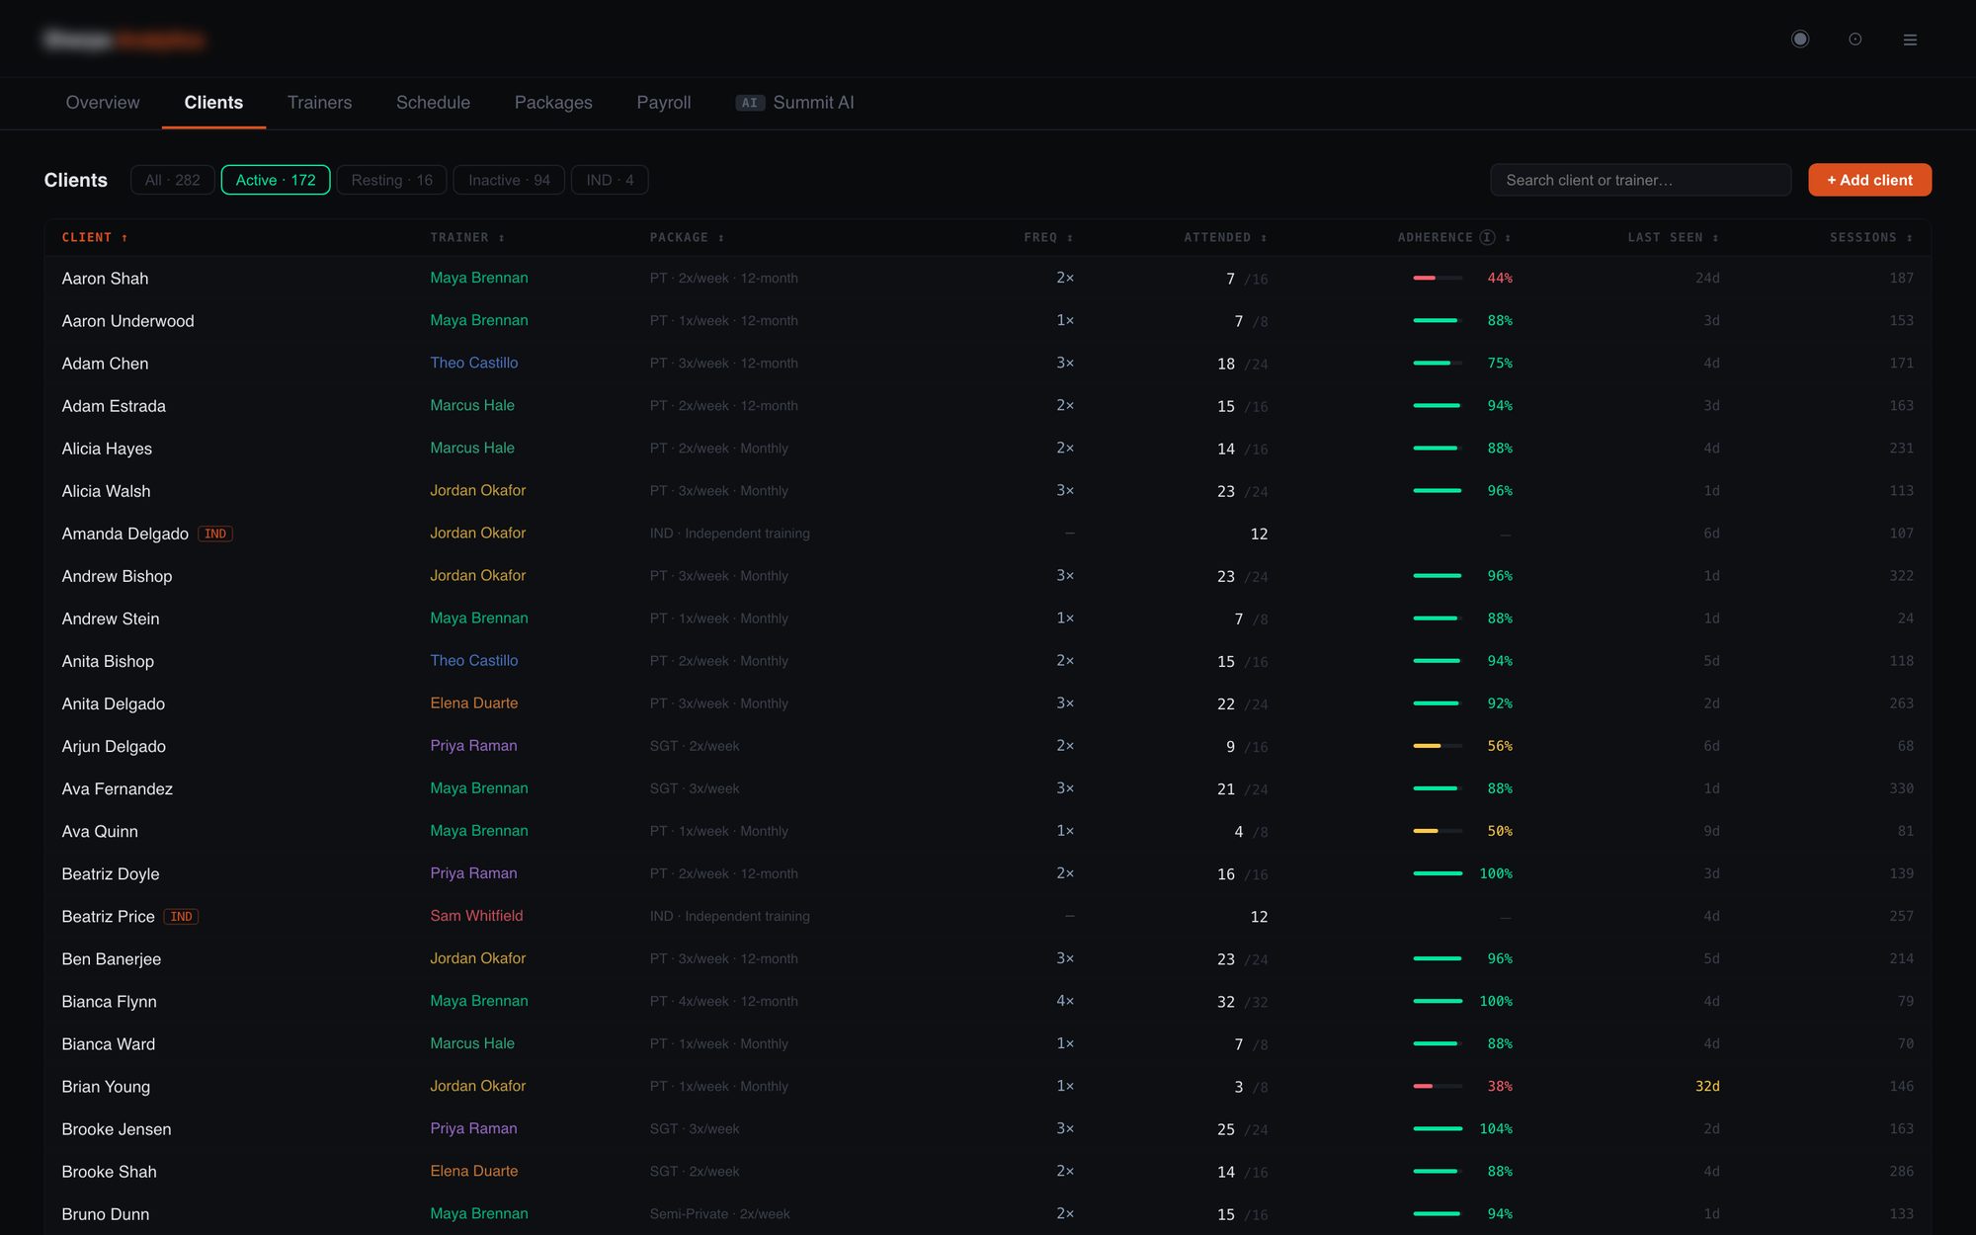Screen dimensions: 1976x1235
Task: Sort table by Client column
Action: (95, 237)
